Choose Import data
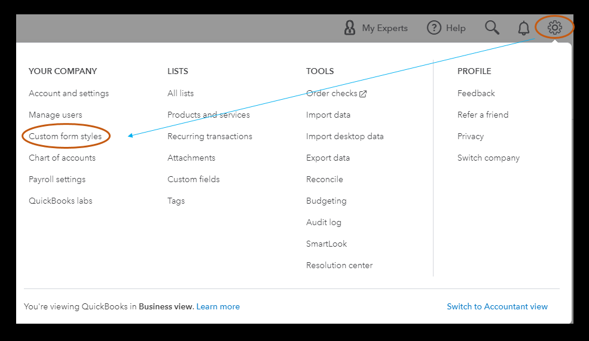589x341 pixels. pos(328,115)
